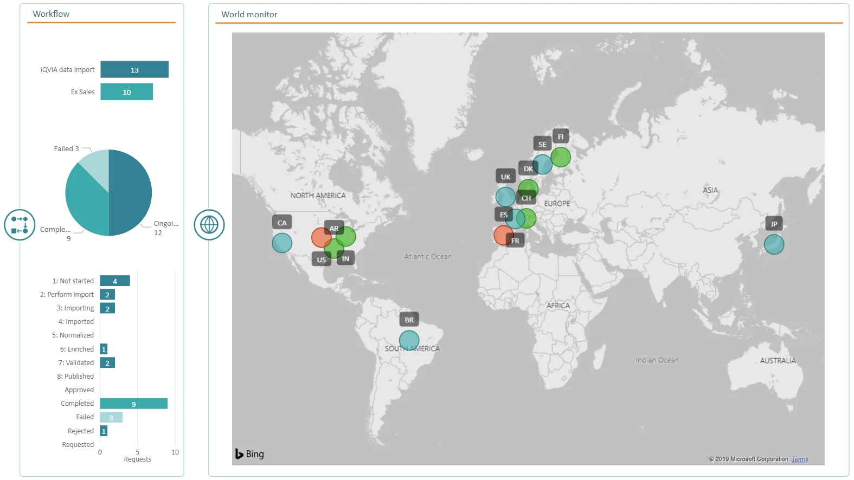Click the teal bubble below the UK label
This screenshot has height=480, width=854.
tap(505, 197)
